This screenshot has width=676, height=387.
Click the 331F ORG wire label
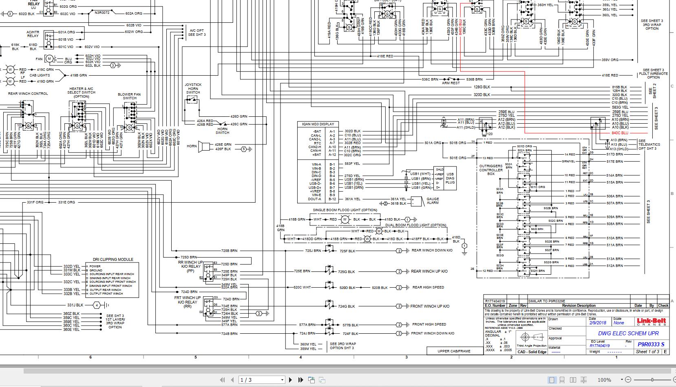[x=35, y=202]
